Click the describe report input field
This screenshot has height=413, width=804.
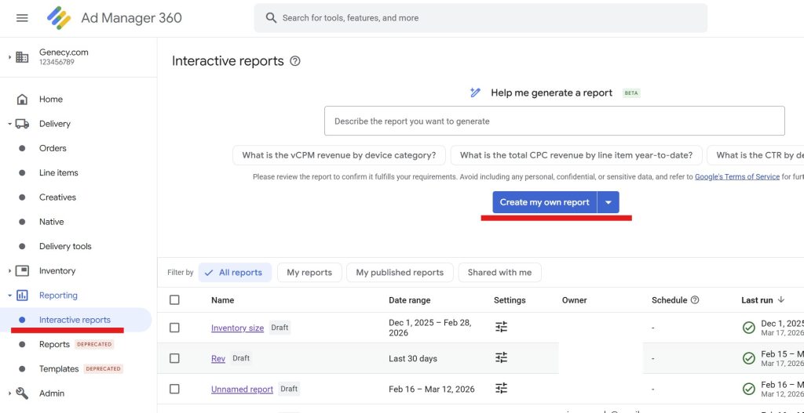click(x=554, y=121)
